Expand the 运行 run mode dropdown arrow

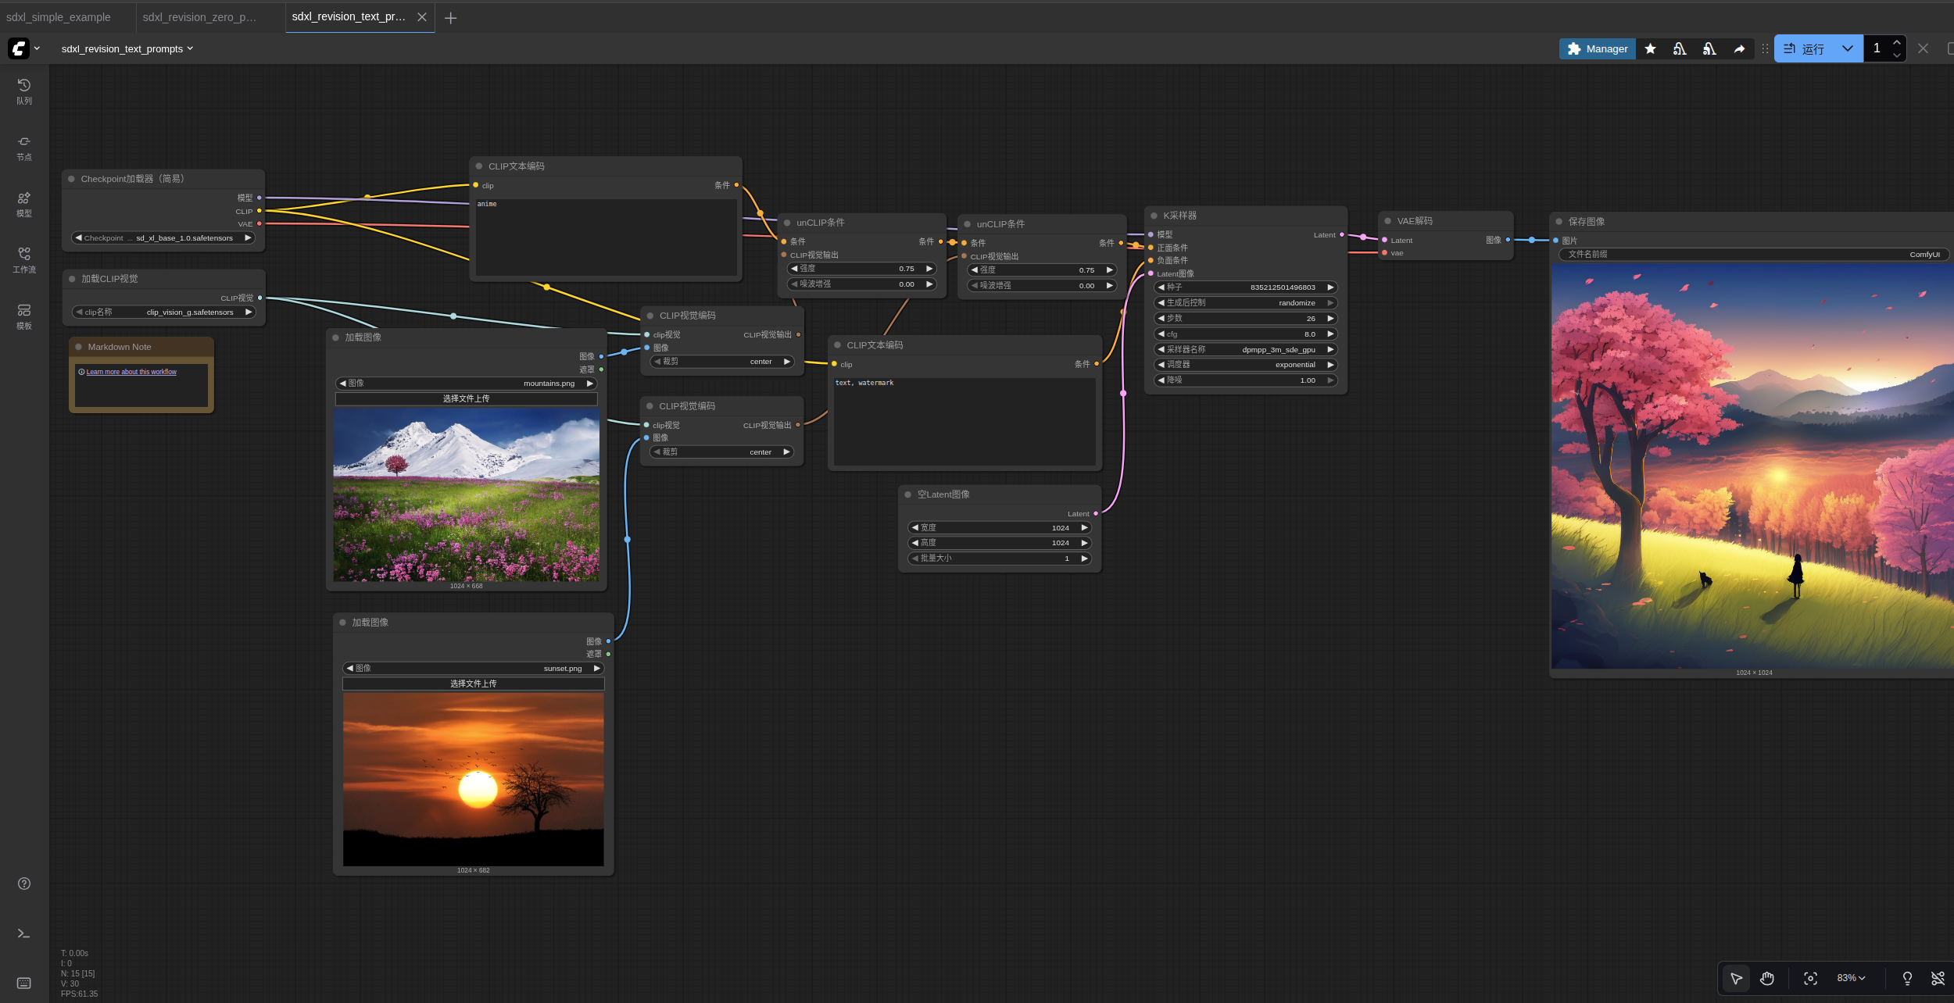tap(1848, 48)
